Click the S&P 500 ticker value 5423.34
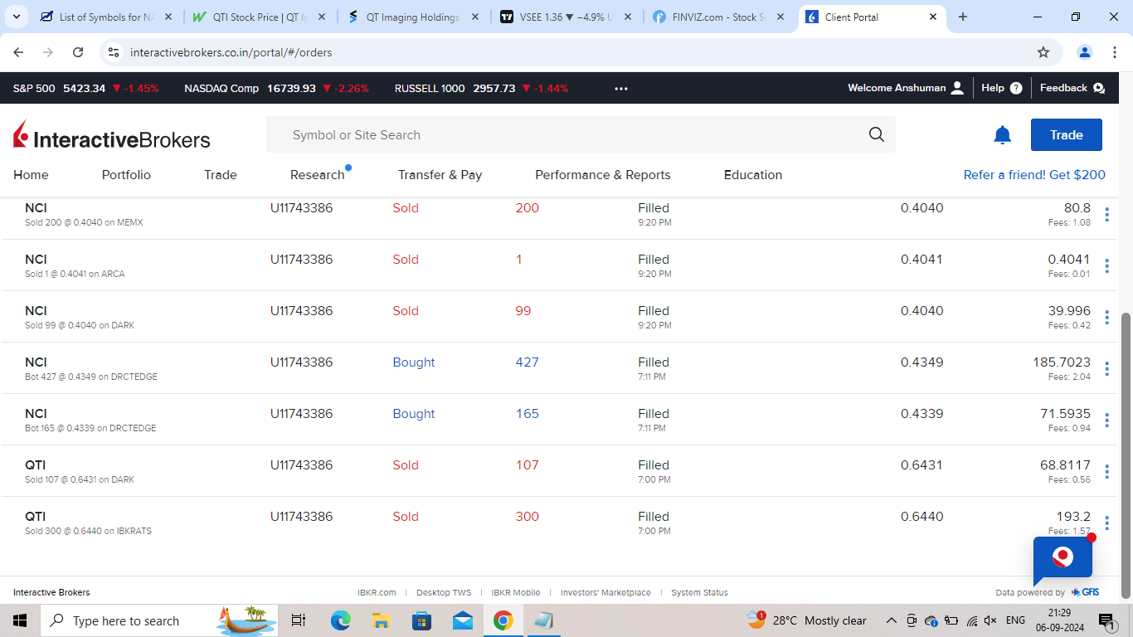This screenshot has height=637, width=1133. click(x=85, y=88)
